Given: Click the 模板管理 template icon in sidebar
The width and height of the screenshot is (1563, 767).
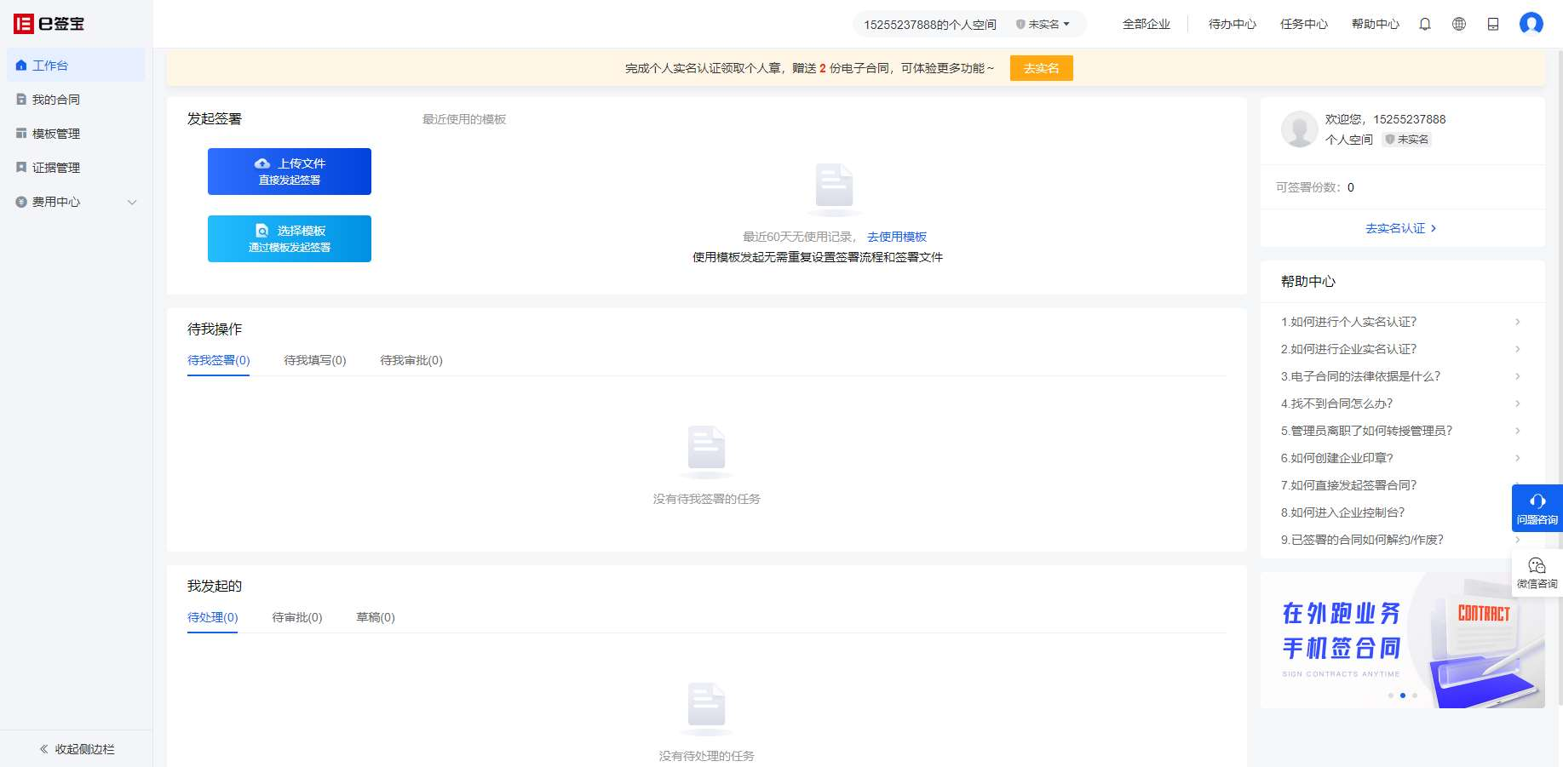Looking at the screenshot, I should pos(21,134).
